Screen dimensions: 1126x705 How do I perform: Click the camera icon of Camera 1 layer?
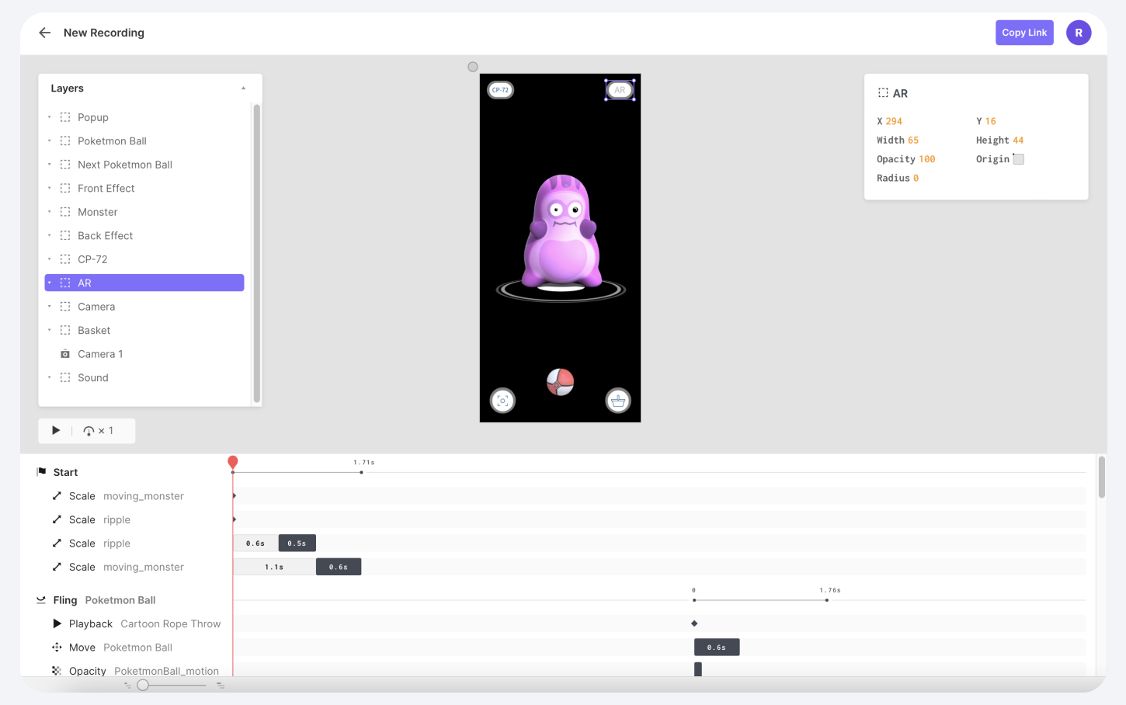[x=65, y=354]
